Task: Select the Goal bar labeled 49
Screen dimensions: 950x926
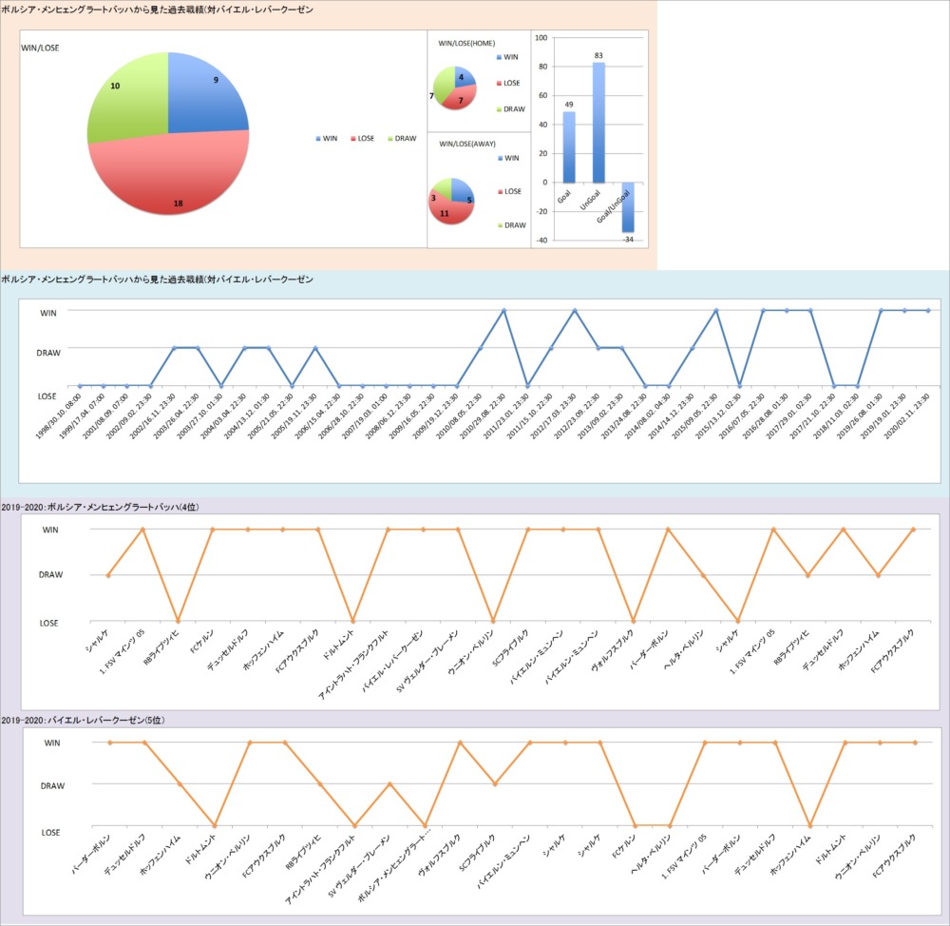Action: pyautogui.click(x=569, y=147)
